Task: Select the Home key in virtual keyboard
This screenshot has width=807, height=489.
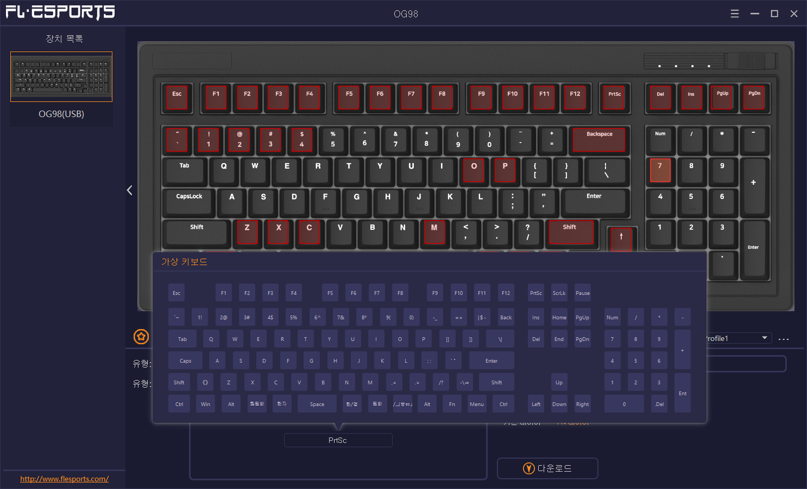Action: (559, 317)
